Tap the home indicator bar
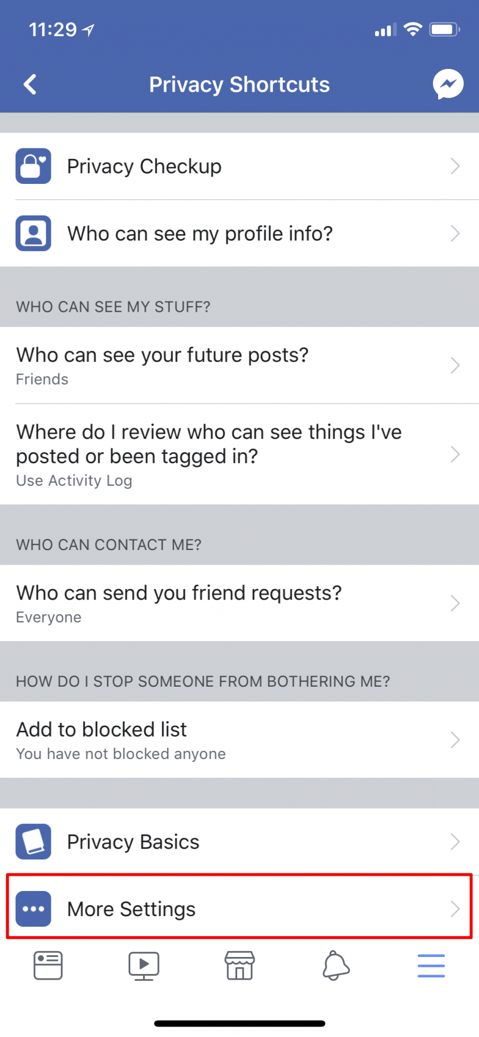The image size is (479, 1037). (239, 1023)
